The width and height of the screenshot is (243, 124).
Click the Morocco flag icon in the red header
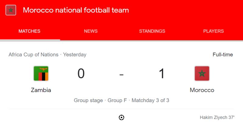tap(11, 10)
